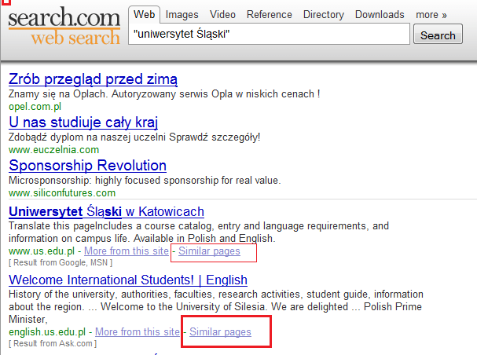The image size is (477, 355).
Task: Click the english.us.edu.pl URL text
Action: coord(47,332)
